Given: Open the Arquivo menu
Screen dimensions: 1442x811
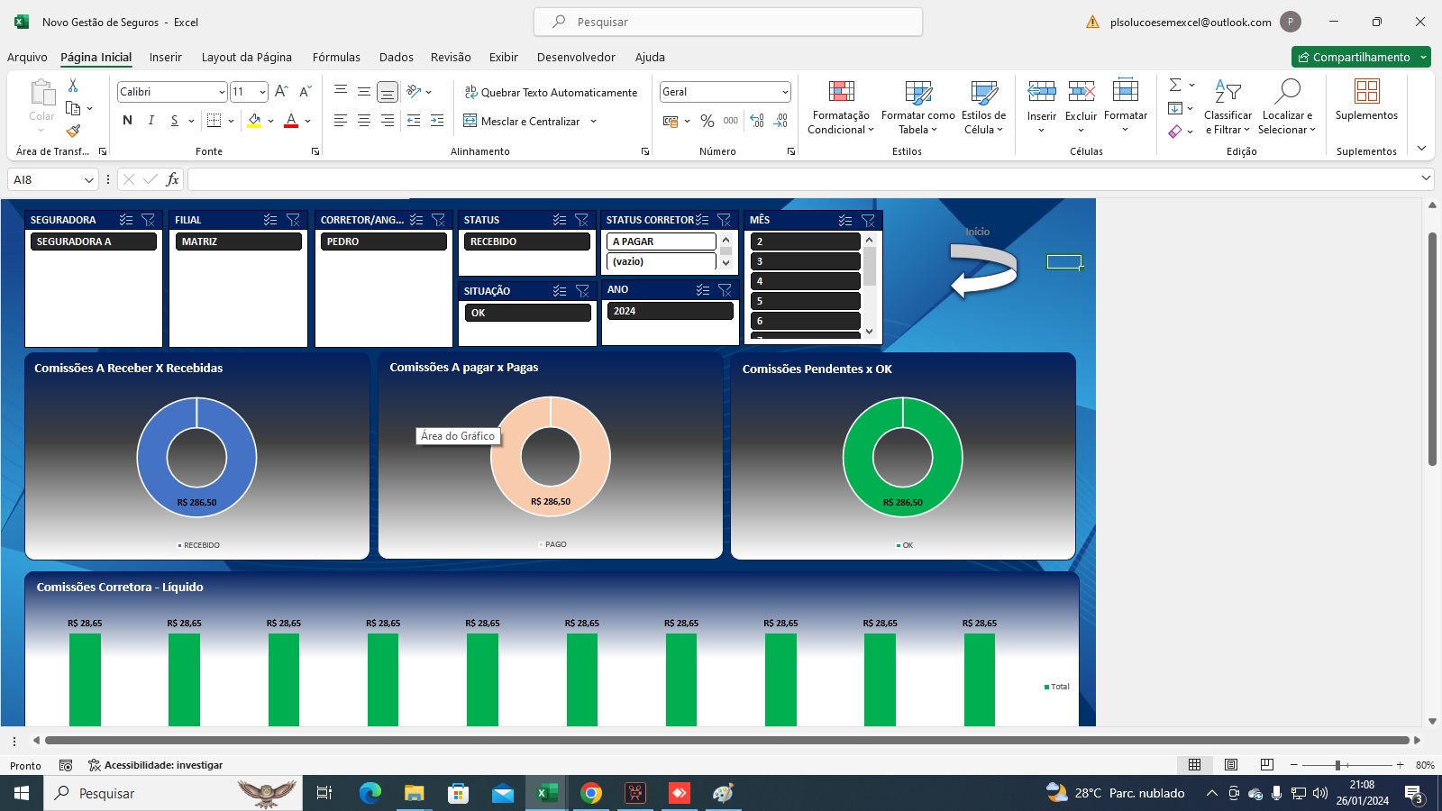Looking at the screenshot, I should (x=27, y=57).
